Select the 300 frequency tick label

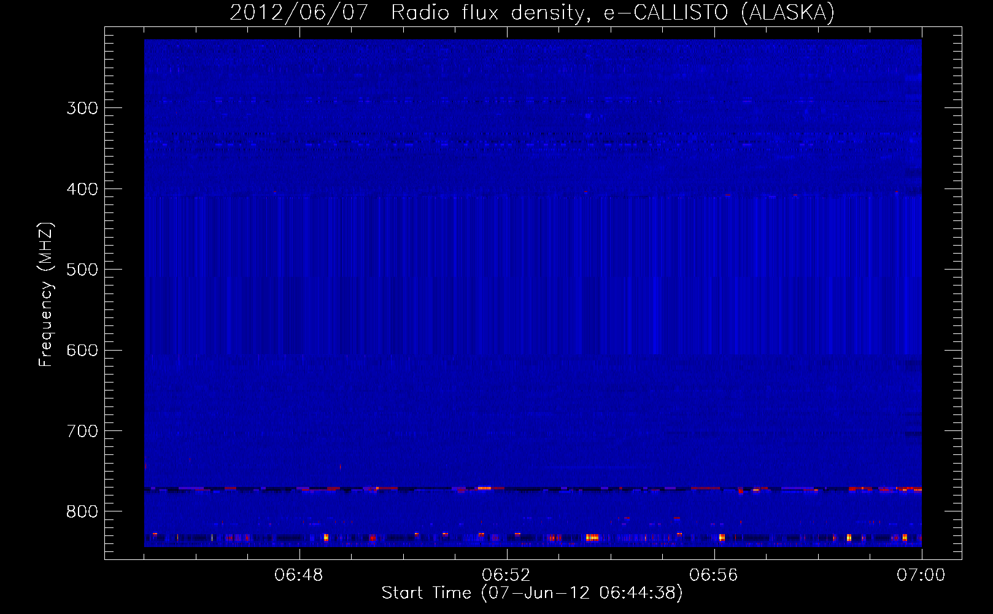(82, 108)
